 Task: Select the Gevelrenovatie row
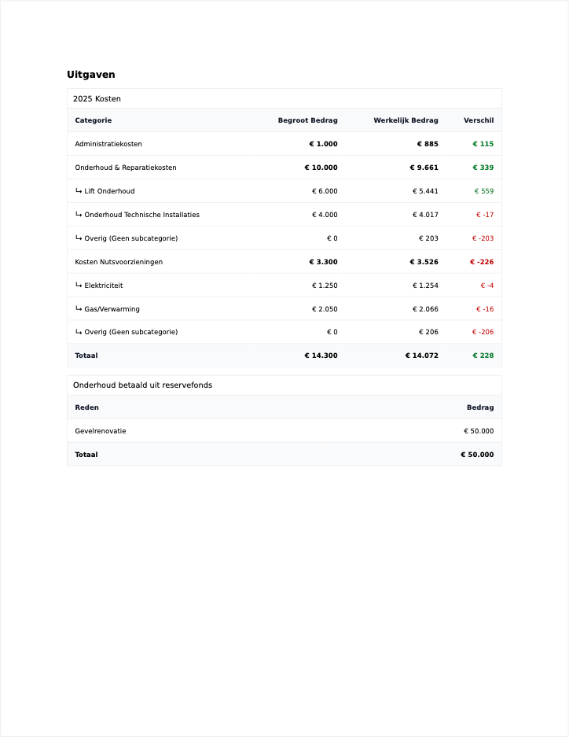(x=101, y=431)
